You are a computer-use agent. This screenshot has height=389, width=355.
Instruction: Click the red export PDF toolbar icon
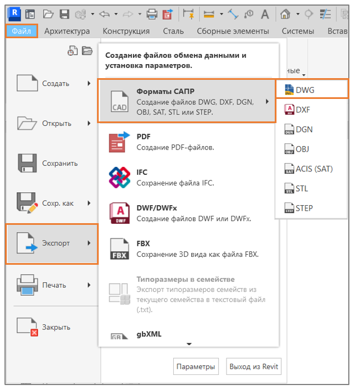(x=168, y=14)
